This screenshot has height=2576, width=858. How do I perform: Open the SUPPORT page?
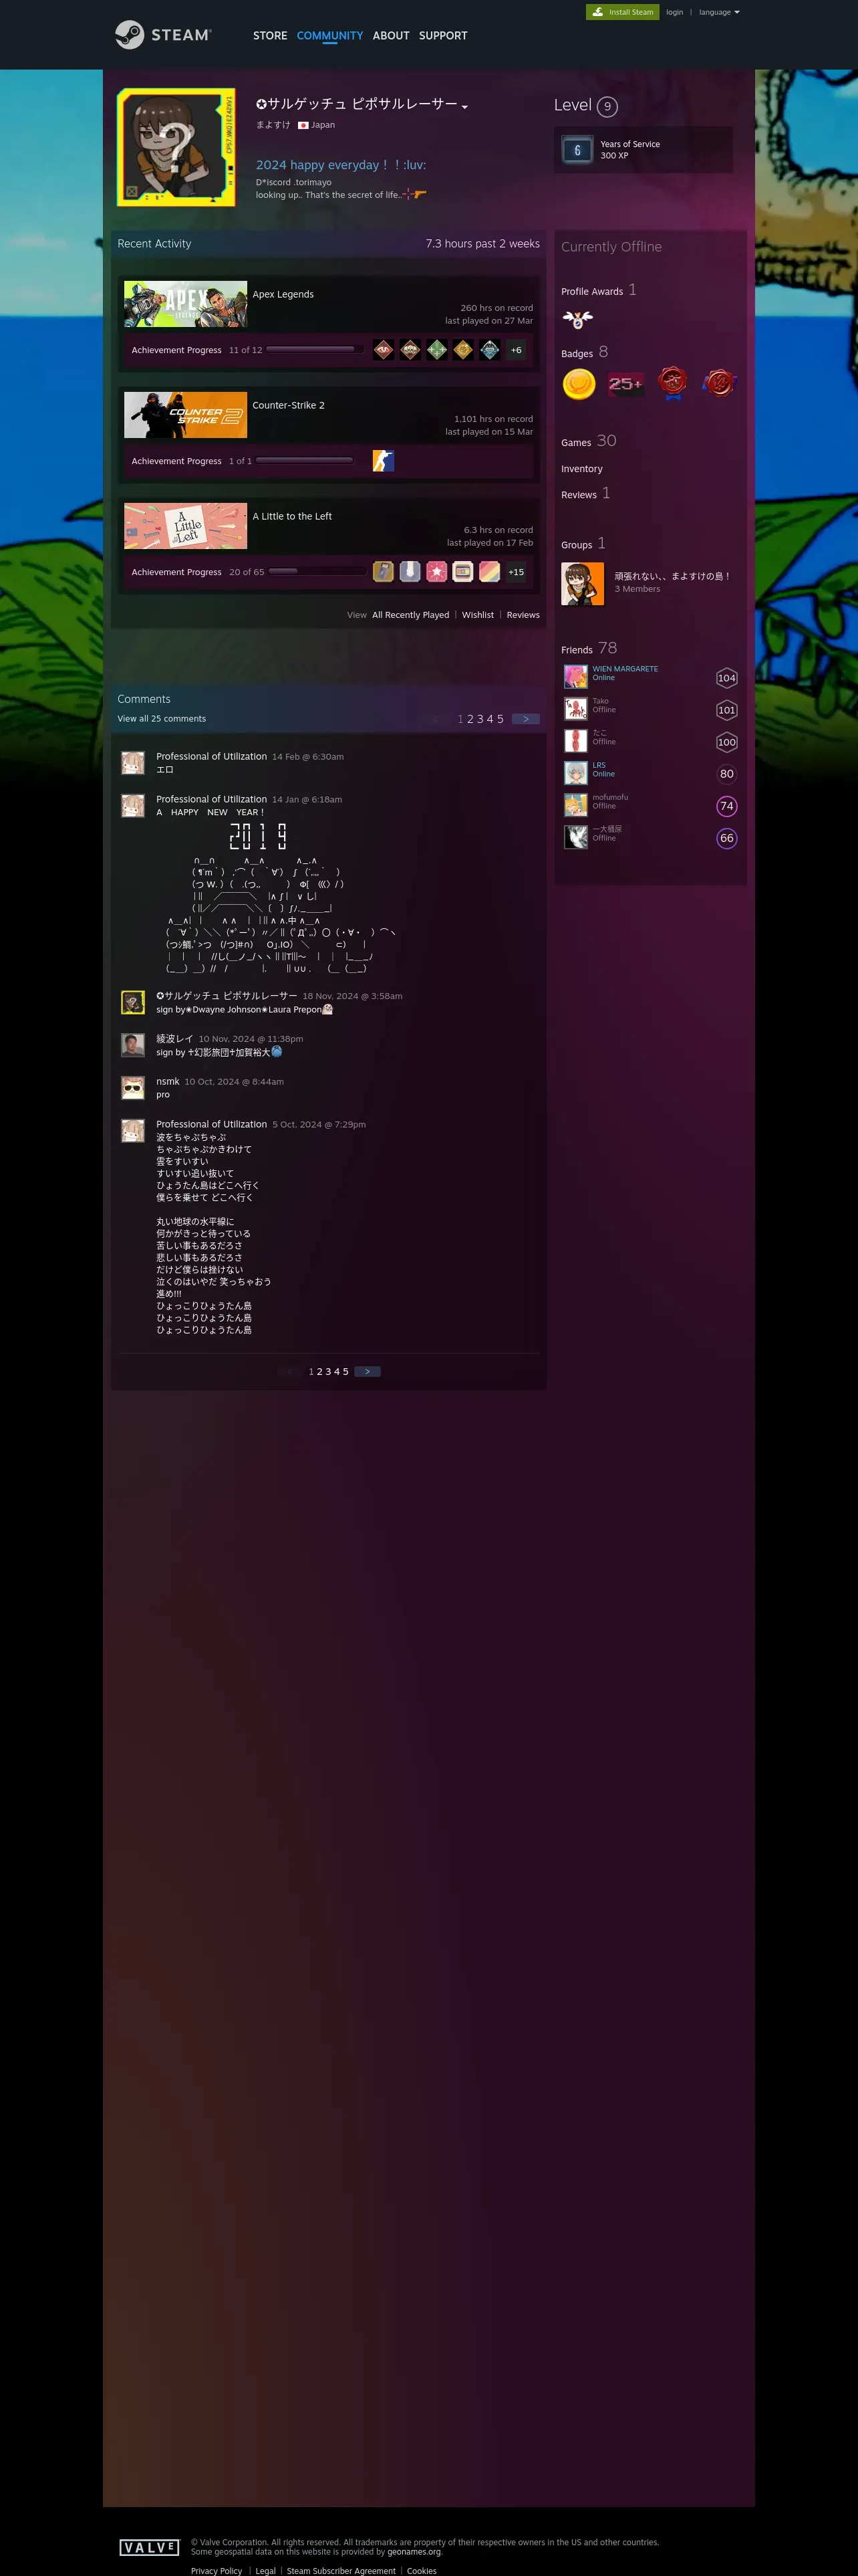click(442, 36)
